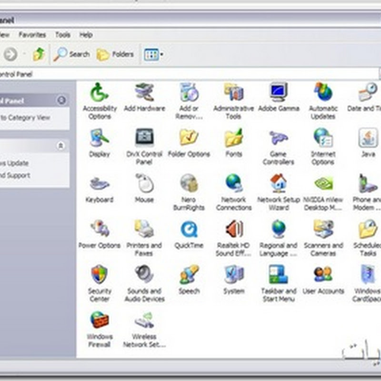Open Windows CardSpace

coord(367,283)
